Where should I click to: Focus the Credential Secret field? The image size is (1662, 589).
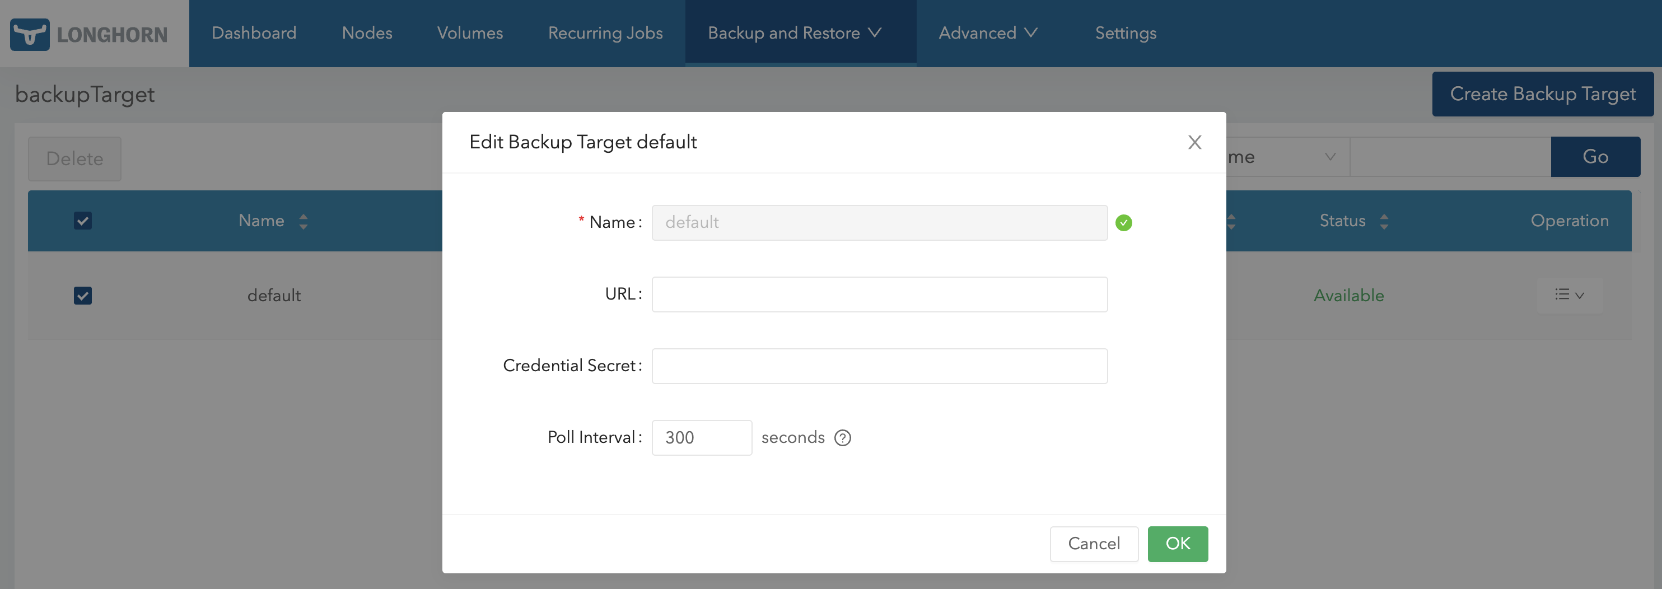[879, 366]
